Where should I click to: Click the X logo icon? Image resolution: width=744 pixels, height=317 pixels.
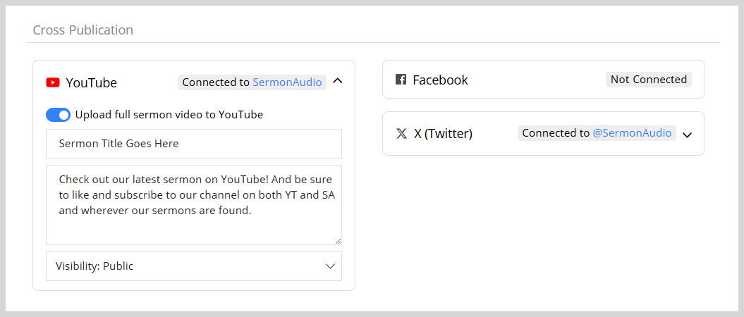tap(401, 134)
